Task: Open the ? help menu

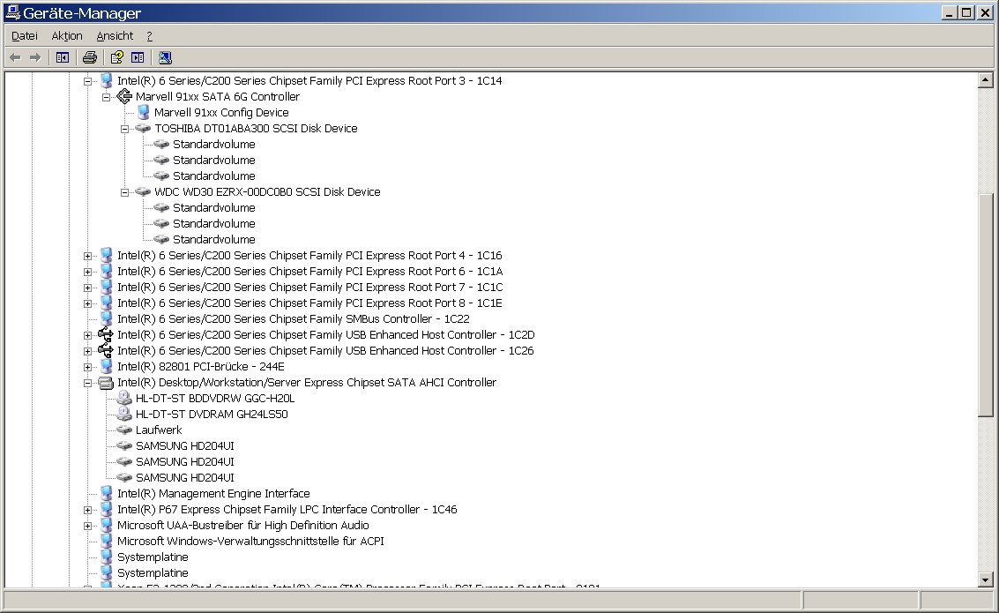Action: coord(149,35)
